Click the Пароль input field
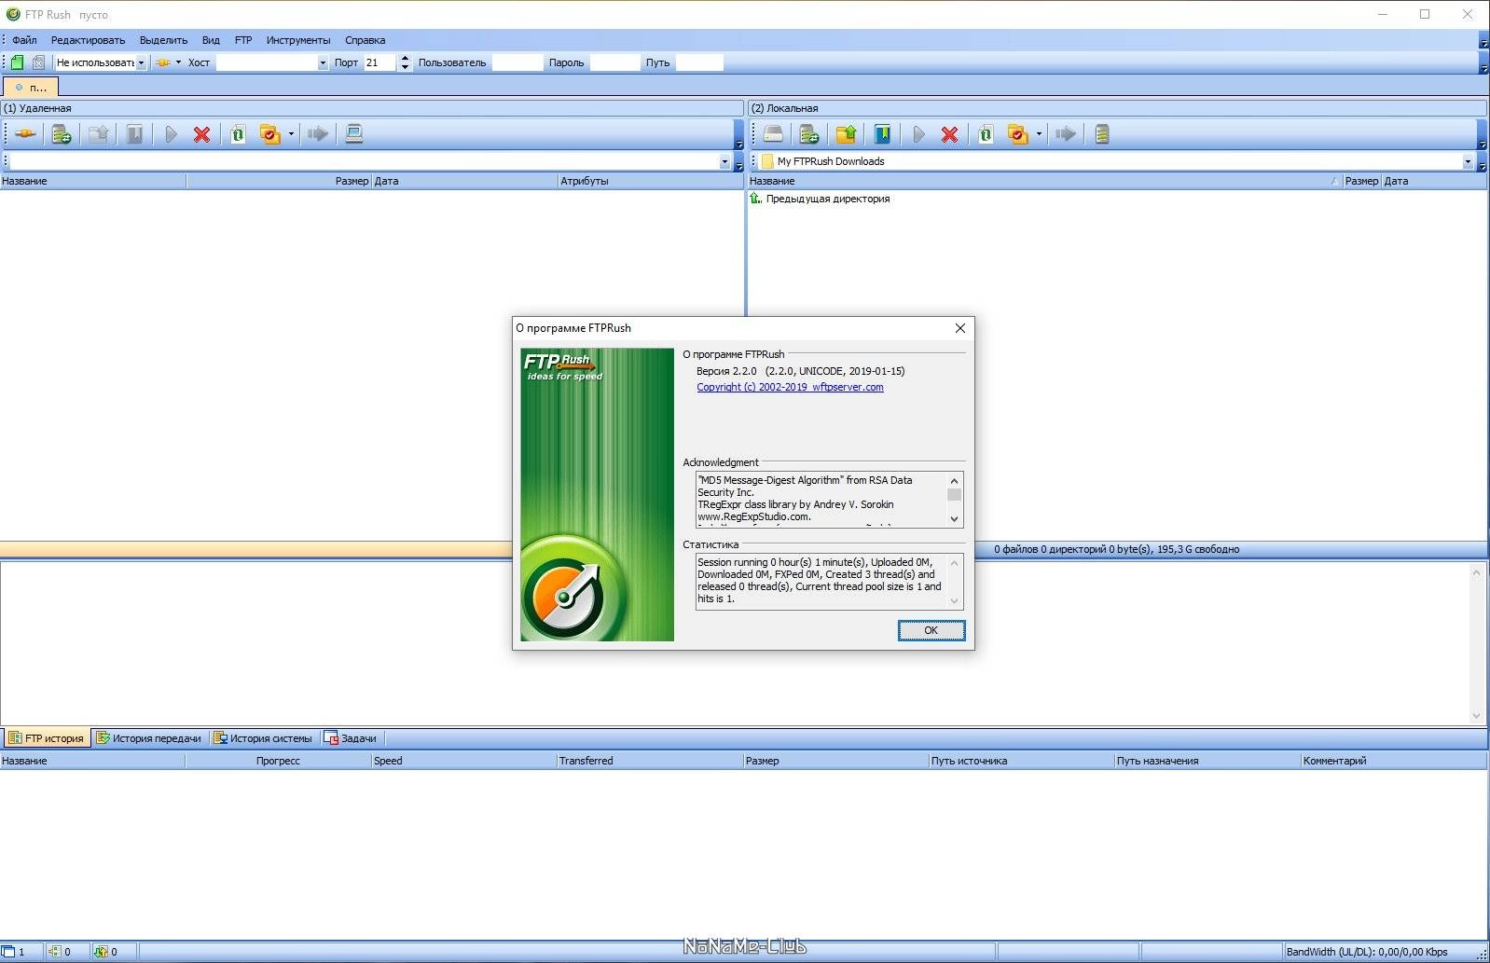 click(x=615, y=62)
